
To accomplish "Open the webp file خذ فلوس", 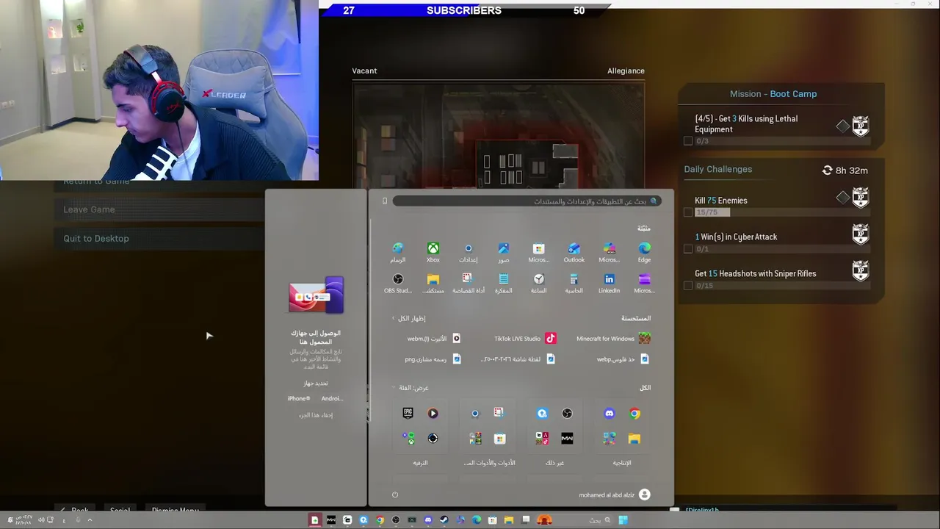I will (x=623, y=359).
